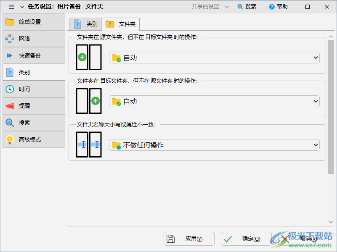Click the yellow folder icon for 简单设置
This screenshot has height=252, width=337.
tap(10, 22)
